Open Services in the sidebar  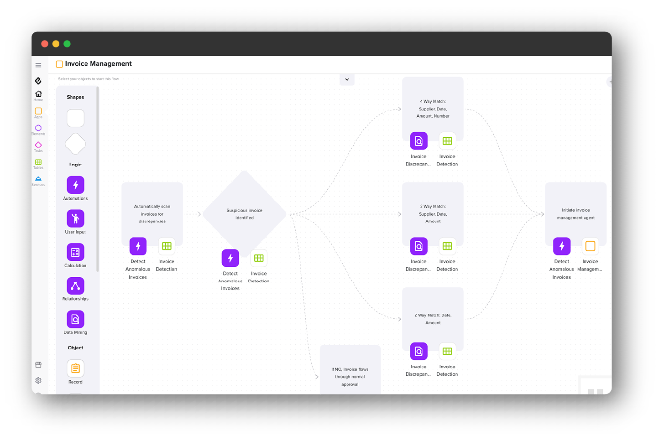(x=38, y=181)
